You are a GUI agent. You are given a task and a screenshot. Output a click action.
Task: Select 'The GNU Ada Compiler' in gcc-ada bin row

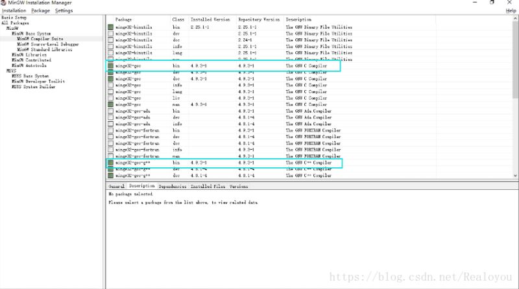pos(309,111)
